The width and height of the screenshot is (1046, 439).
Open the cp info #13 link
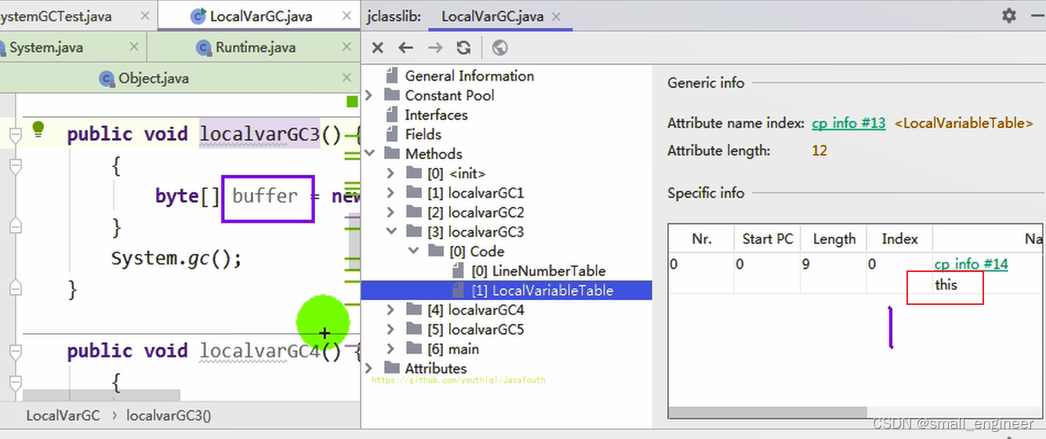[x=848, y=123]
